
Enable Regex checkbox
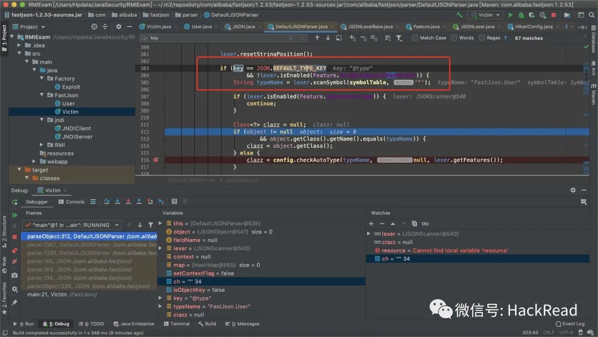point(482,38)
